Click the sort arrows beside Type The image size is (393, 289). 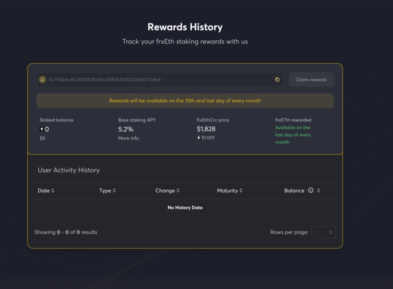point(114,191)
